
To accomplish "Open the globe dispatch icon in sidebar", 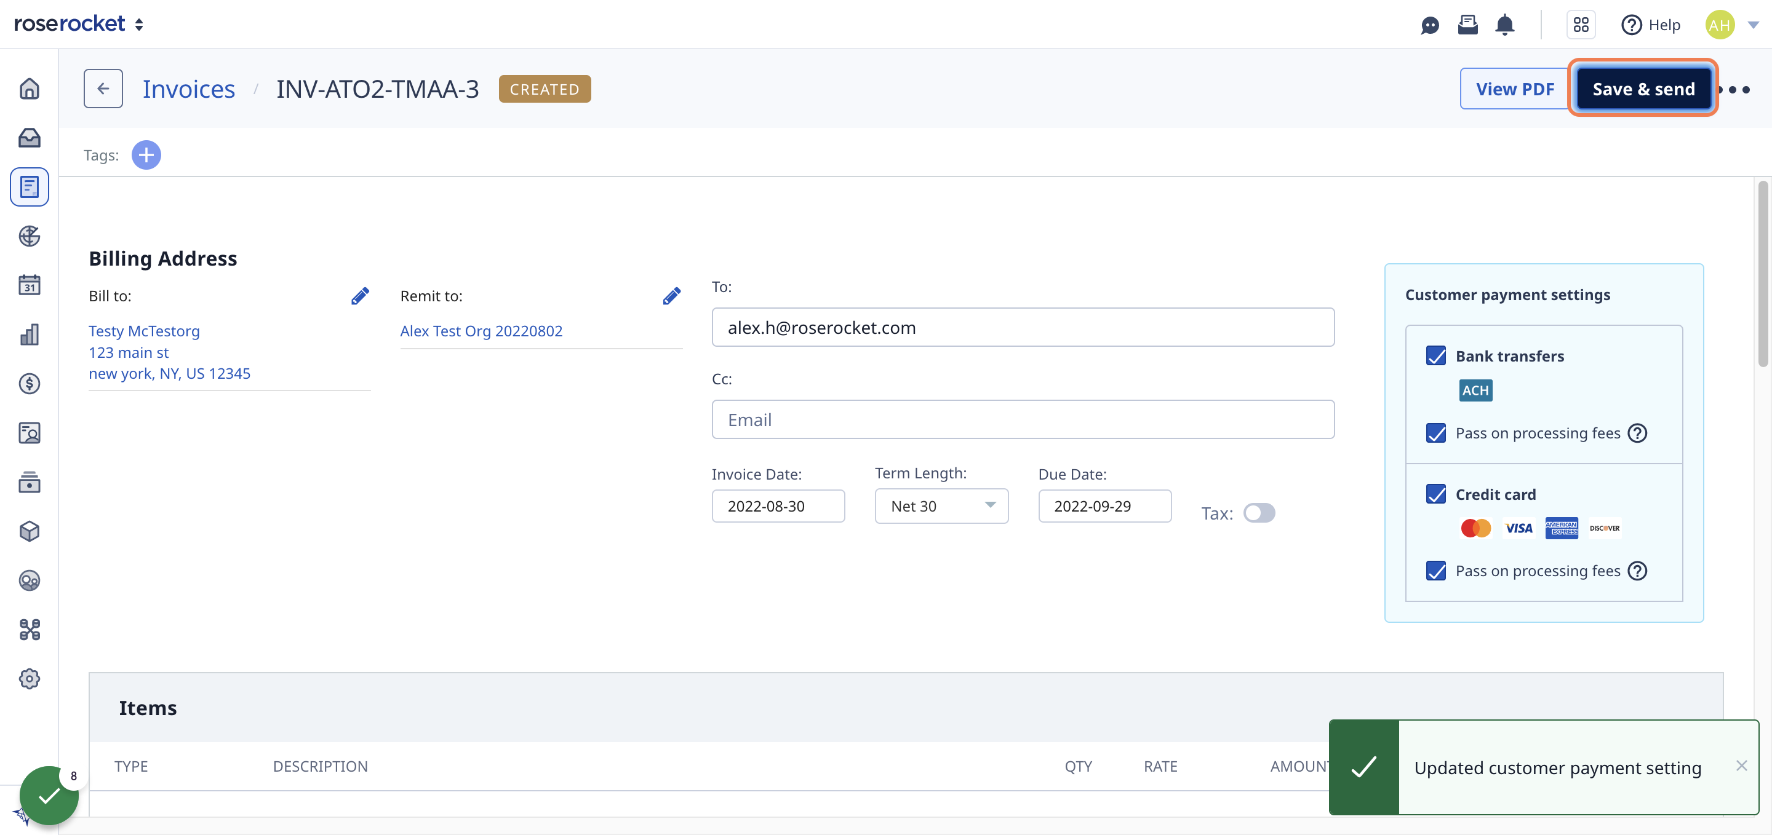I will click(x=30, y=235).
